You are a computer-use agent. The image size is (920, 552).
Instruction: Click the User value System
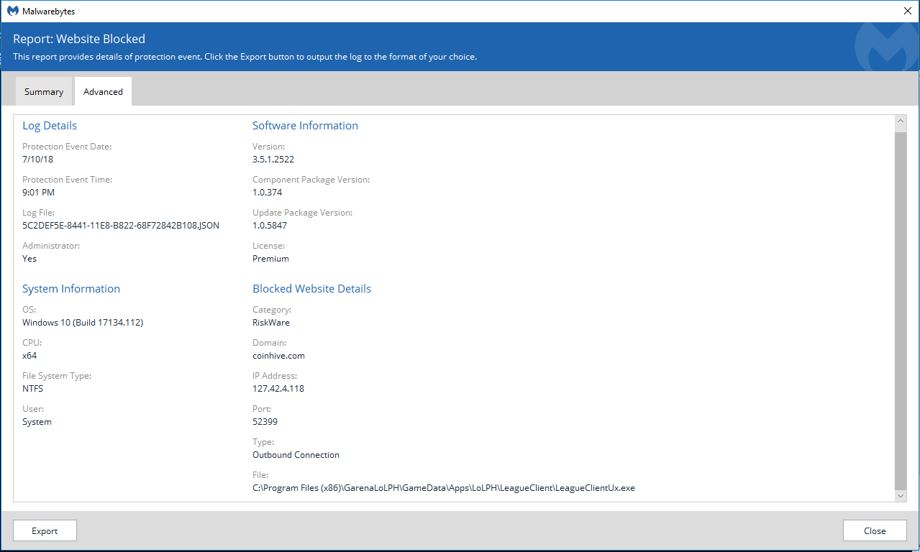coord(37,422)
